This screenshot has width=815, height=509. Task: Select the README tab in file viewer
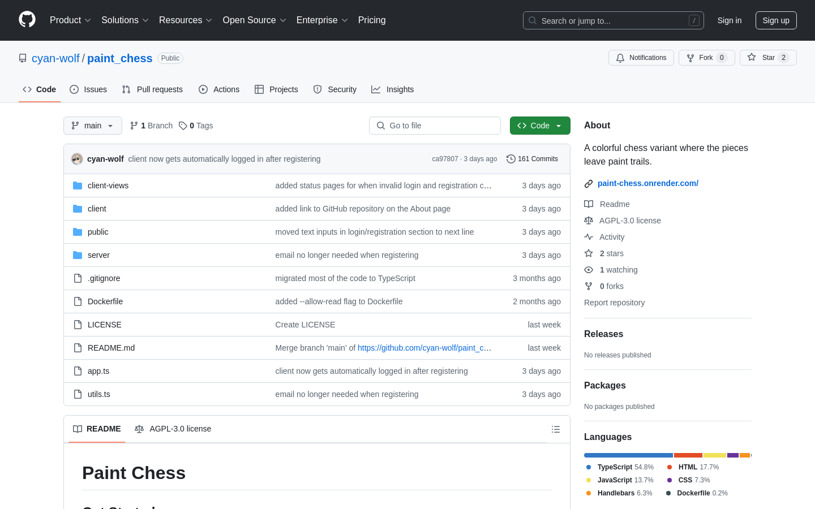(97, 429)
